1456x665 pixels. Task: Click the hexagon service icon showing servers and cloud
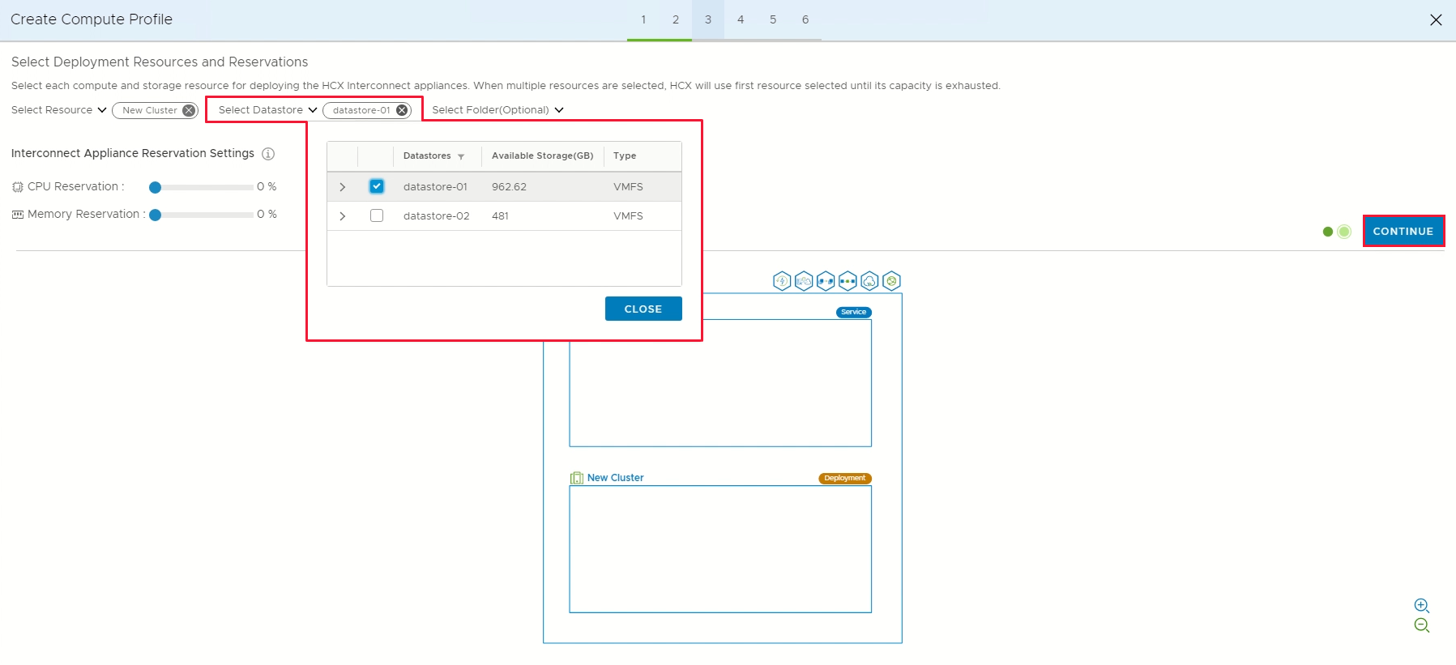[x=804, y=281]
